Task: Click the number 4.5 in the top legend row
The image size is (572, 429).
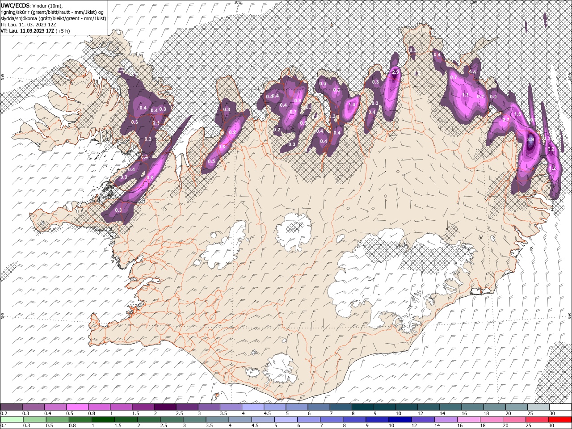Action: pos(267,413)
